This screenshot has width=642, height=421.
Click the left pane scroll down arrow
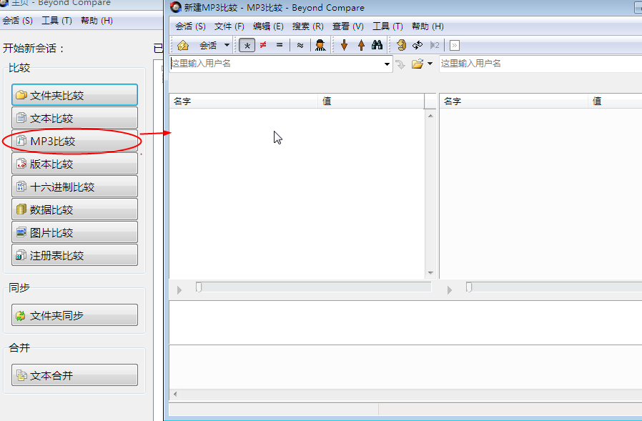click(430, 273)
